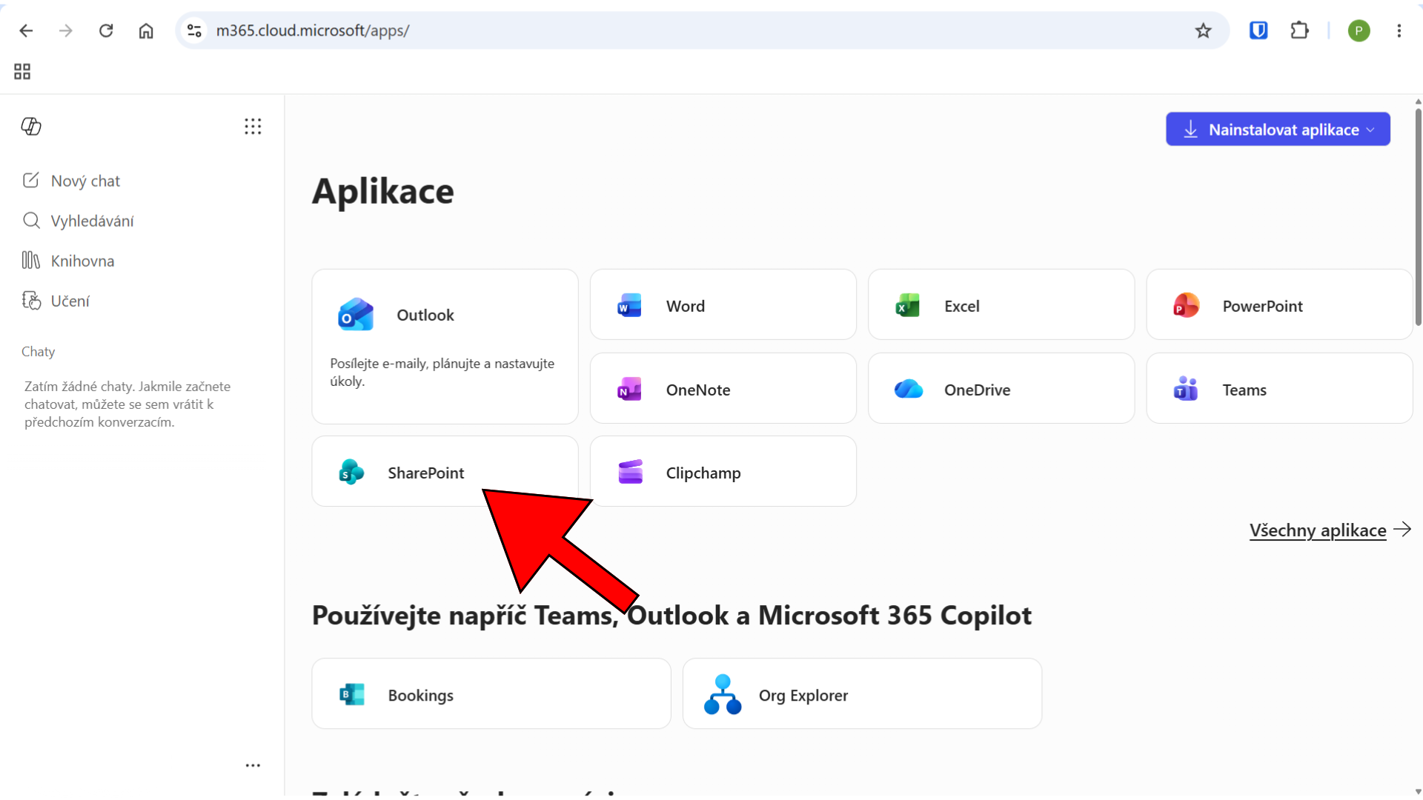This screenshot has height=800, width=1423.
Task: Click the page vertical scrollbar
Action: click(1418, 217)
